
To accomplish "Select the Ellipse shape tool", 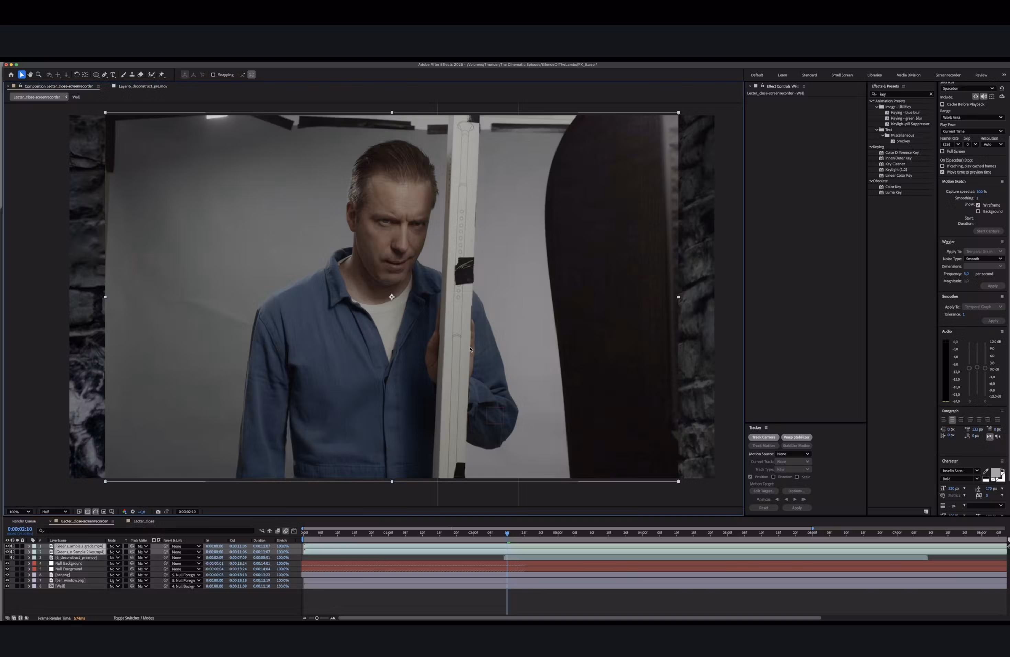I will (x=96, y=75).
